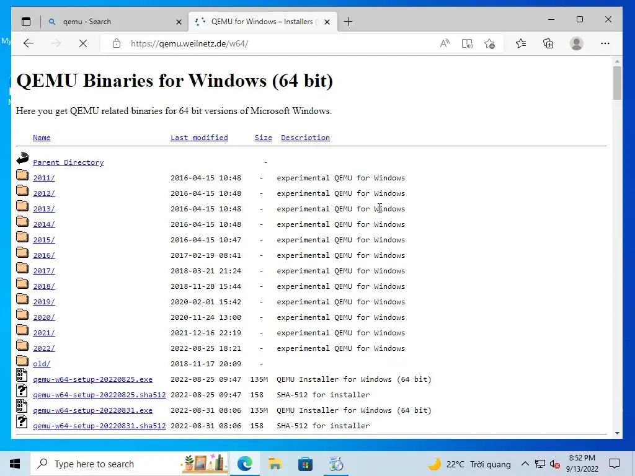Close the qemu - Search tab
635x476 pixels.
click(179, 22)
